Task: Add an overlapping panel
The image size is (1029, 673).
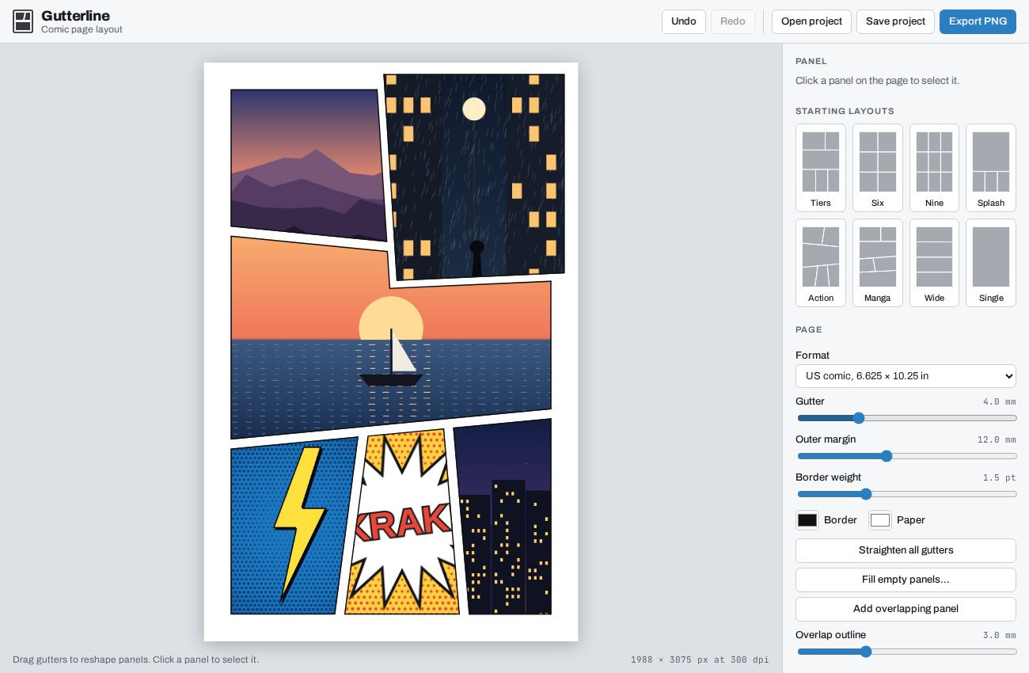Action: coord(906,609)
